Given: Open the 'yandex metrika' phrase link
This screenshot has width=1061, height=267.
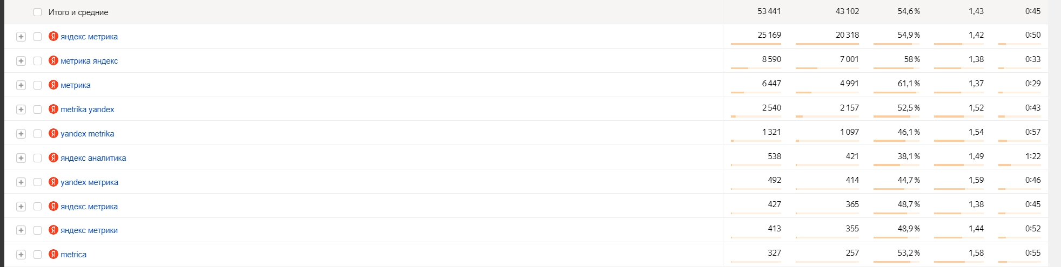Looking at the screenshot, I should coord(87,134).
